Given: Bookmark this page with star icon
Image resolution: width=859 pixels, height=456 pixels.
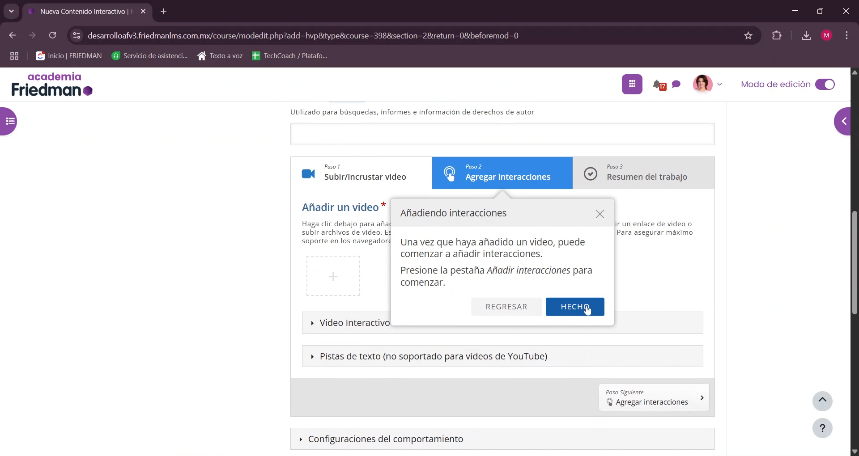Looking at the screenshot, I should point(748,35).
